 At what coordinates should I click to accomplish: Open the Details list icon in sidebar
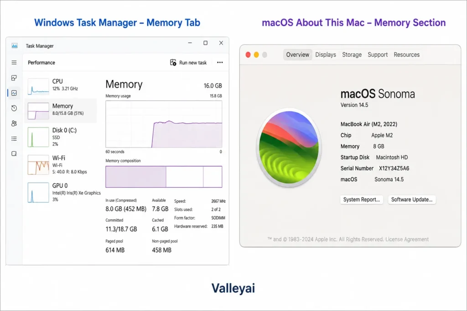pyautogui.click(x=14, y=138)
